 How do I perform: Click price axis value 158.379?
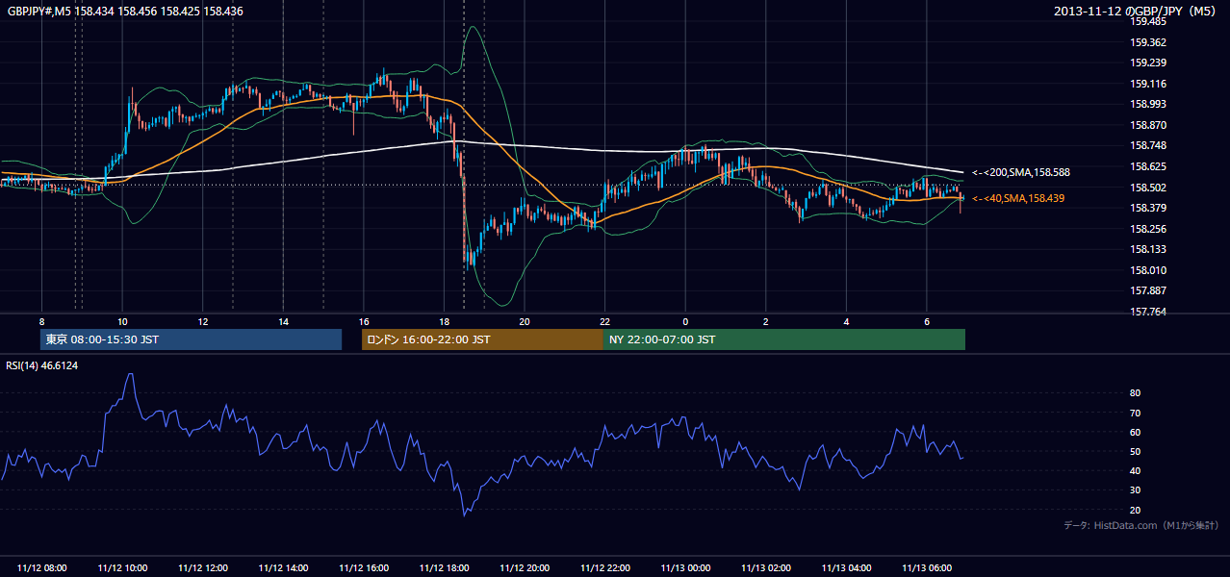pos(1148,208)
